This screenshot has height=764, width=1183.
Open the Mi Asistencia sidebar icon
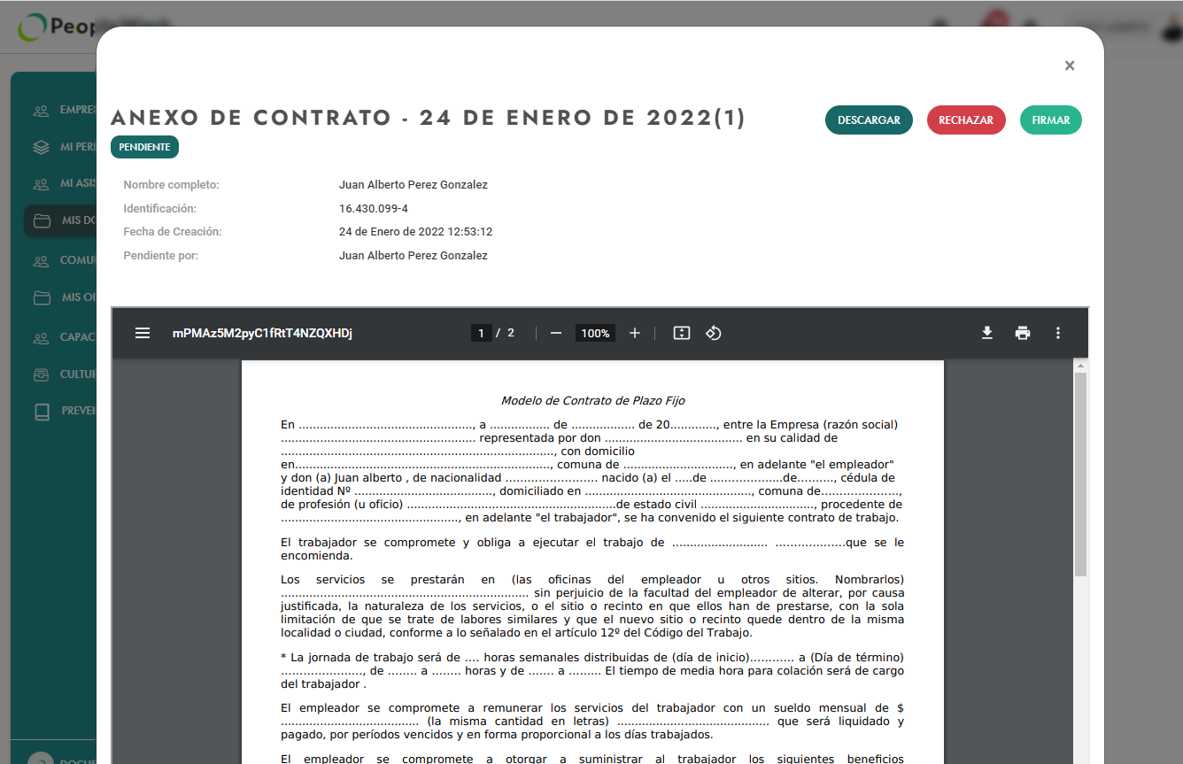point(41,184)
